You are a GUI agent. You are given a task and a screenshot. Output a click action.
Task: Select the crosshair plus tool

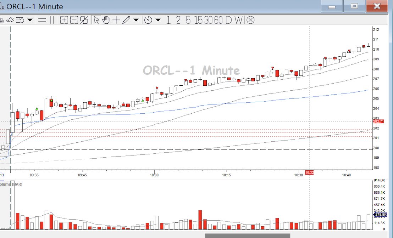pyautogui.click(x=116, y=20)
